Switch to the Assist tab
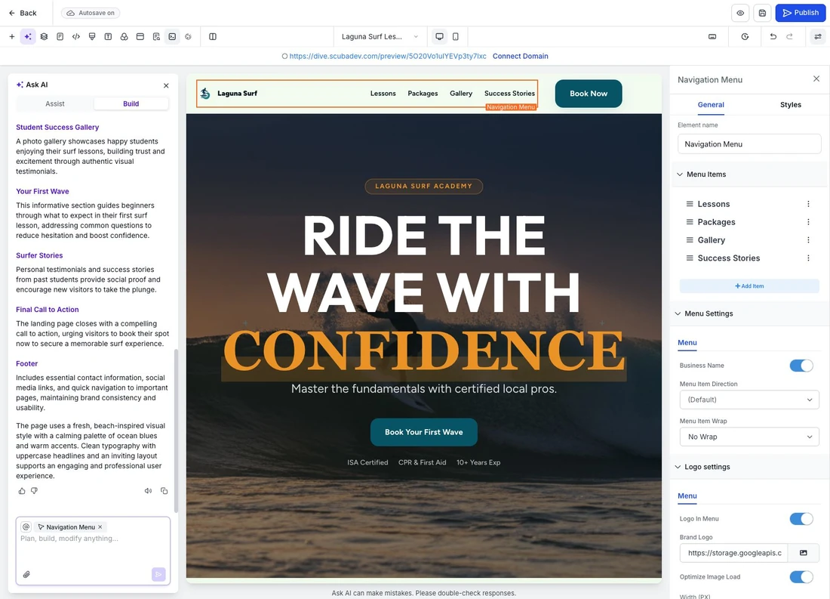Screen dimensions: 830x599 [x=55, y=104]
